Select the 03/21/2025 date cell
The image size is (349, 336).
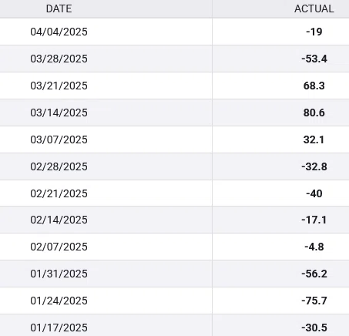59,86
